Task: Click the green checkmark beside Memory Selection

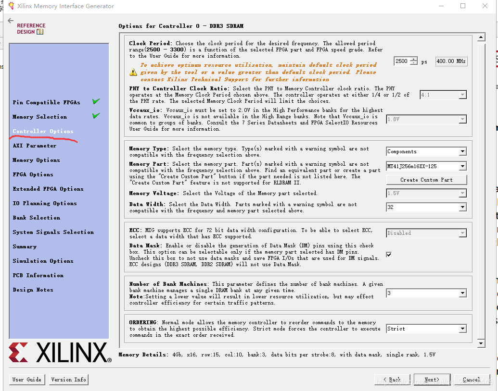Action: pyautogui.click(x=96, y=116)
